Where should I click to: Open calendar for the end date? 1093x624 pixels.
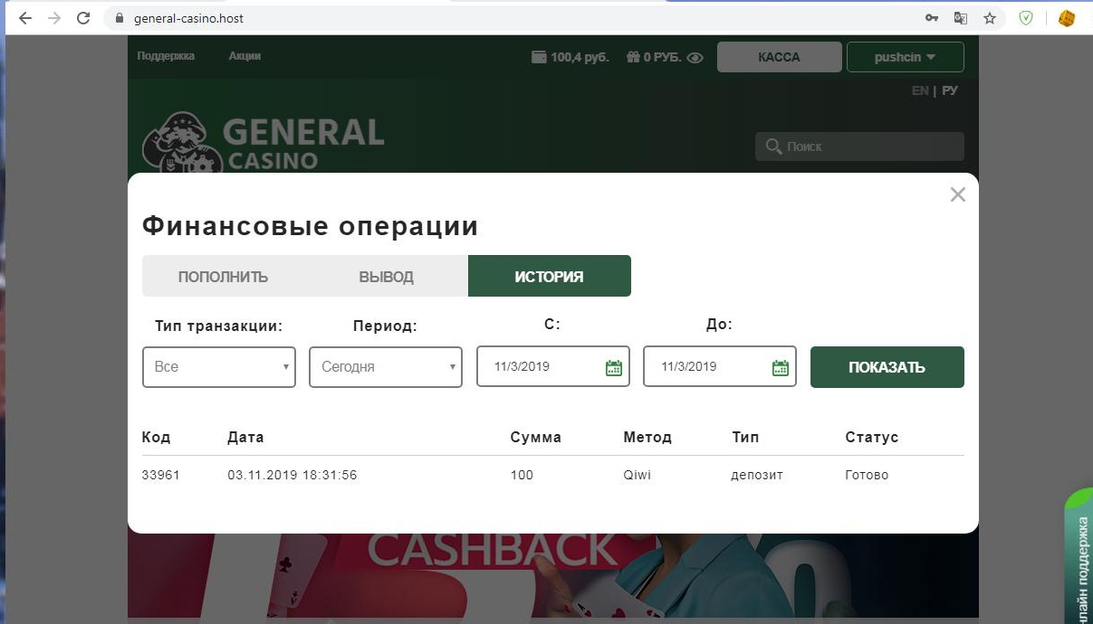[x=780, y=367]
